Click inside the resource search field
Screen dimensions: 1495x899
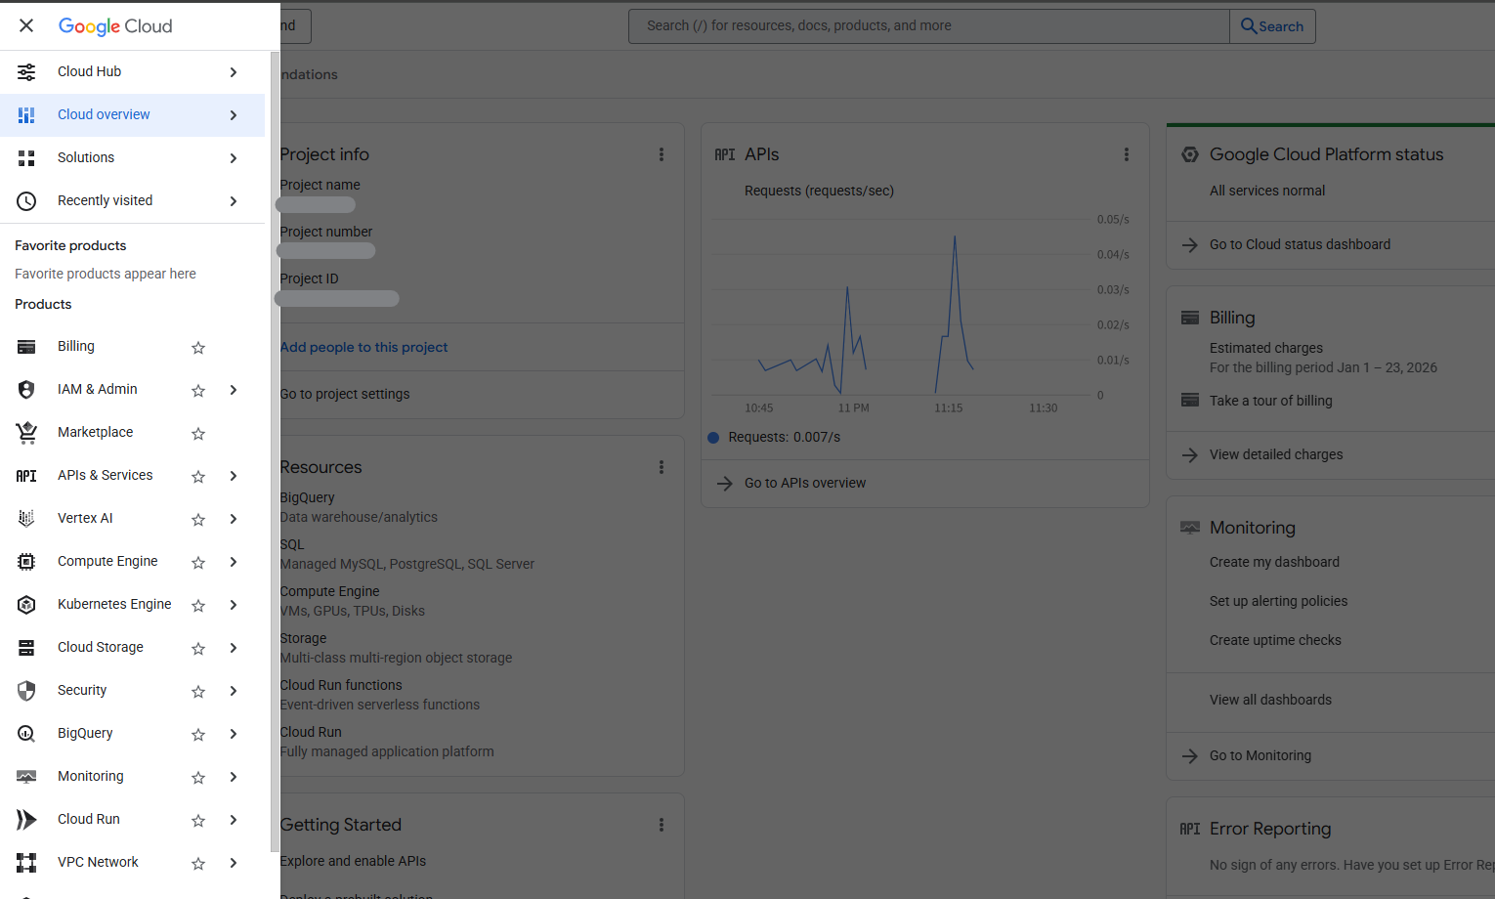927,26
